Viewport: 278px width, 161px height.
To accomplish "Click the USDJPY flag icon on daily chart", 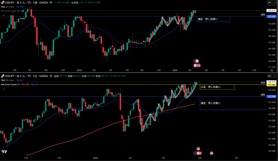I will (x=2, y=76).
